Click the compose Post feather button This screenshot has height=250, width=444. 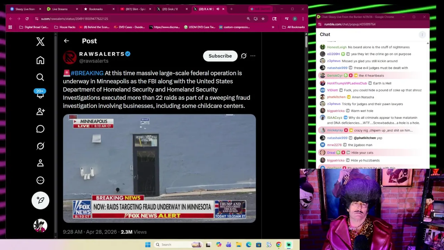tap(40, 200)
